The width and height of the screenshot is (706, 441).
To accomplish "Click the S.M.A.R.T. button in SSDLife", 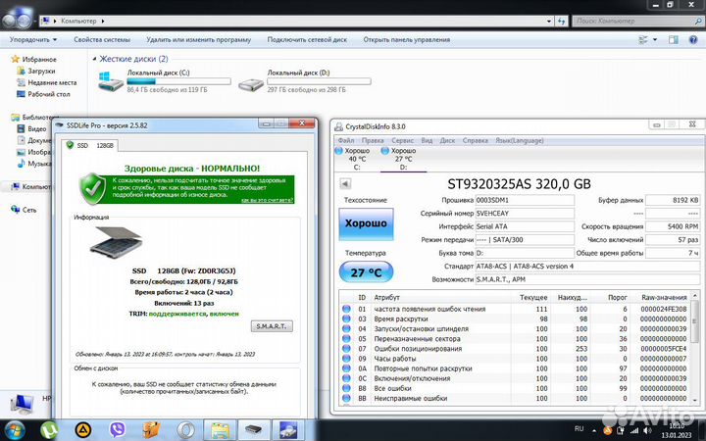I will point(272,326).
